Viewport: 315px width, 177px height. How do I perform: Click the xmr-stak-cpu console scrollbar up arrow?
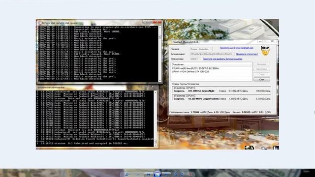(x=160, y=28)
